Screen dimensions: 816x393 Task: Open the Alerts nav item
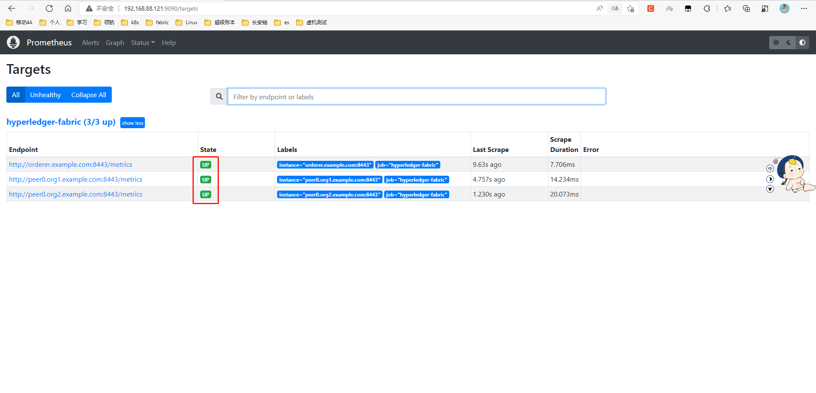pyautogui.click(x=91, y=42)
